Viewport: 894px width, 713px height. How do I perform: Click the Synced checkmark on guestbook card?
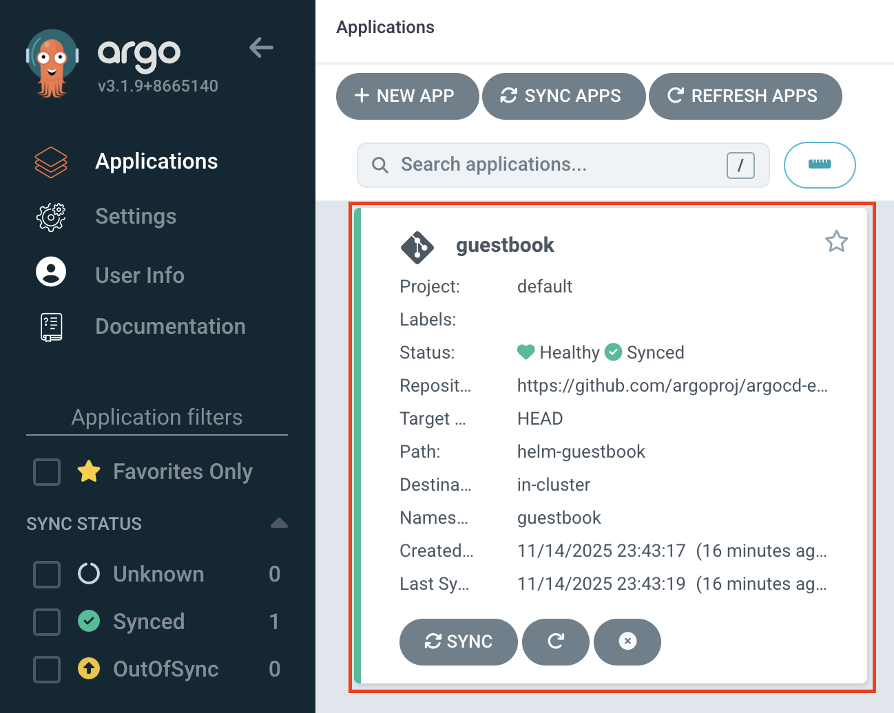(613, 352)
